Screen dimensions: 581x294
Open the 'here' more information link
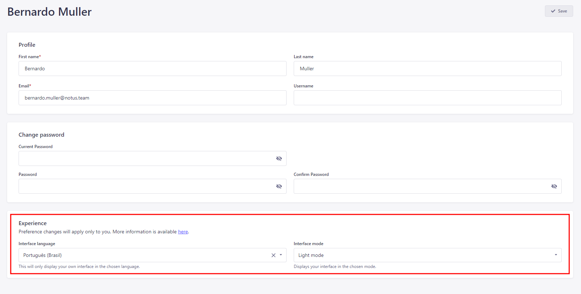click(183, 232)
